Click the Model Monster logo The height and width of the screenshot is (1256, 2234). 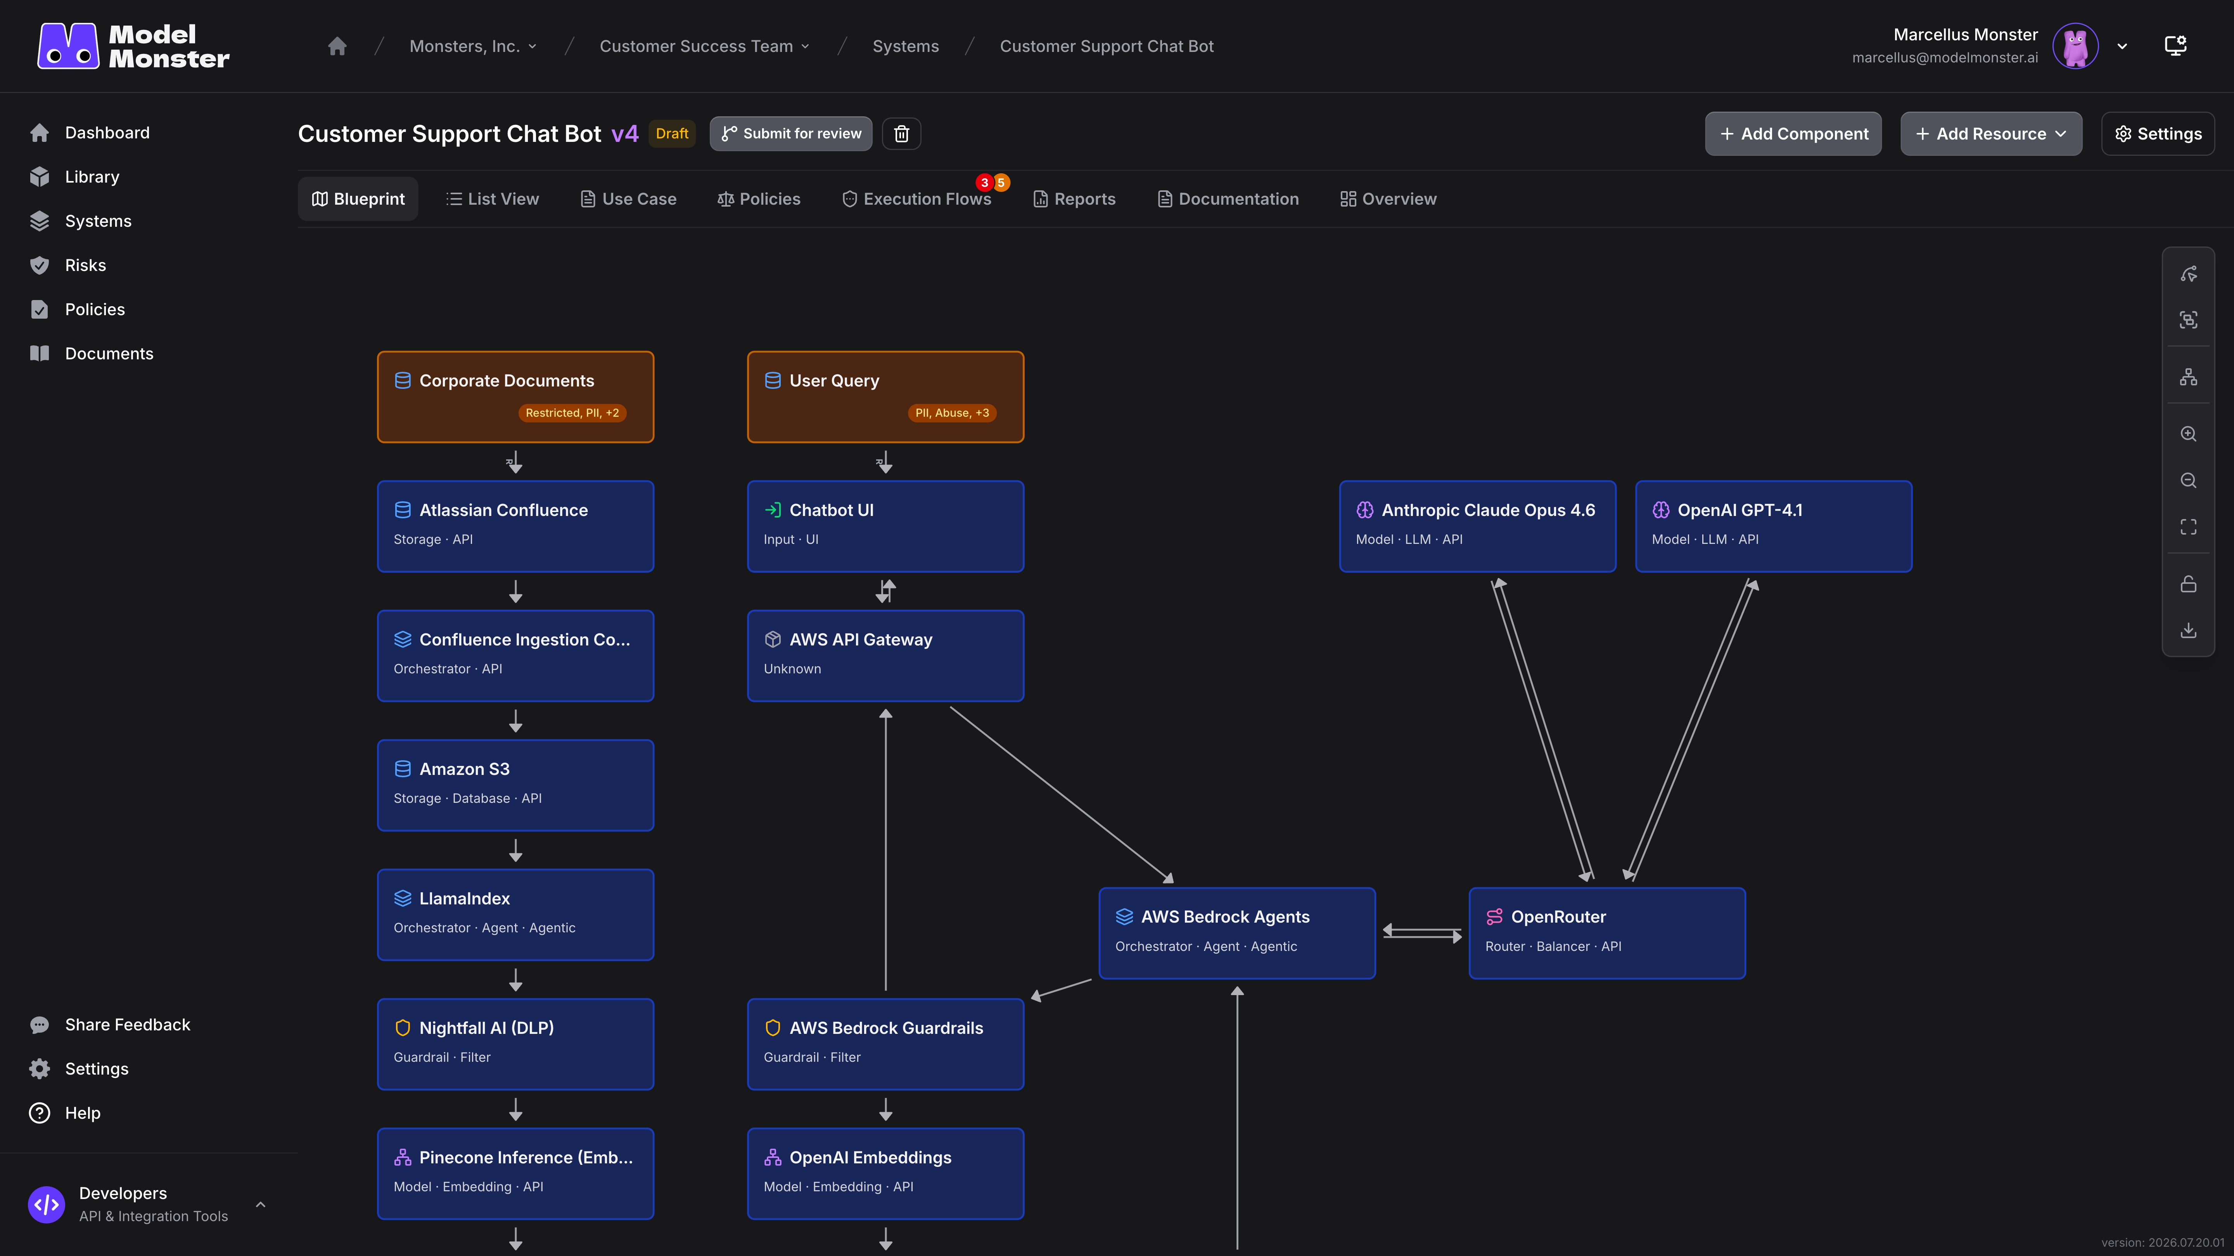pyautogui.click(x=133, y=46)
